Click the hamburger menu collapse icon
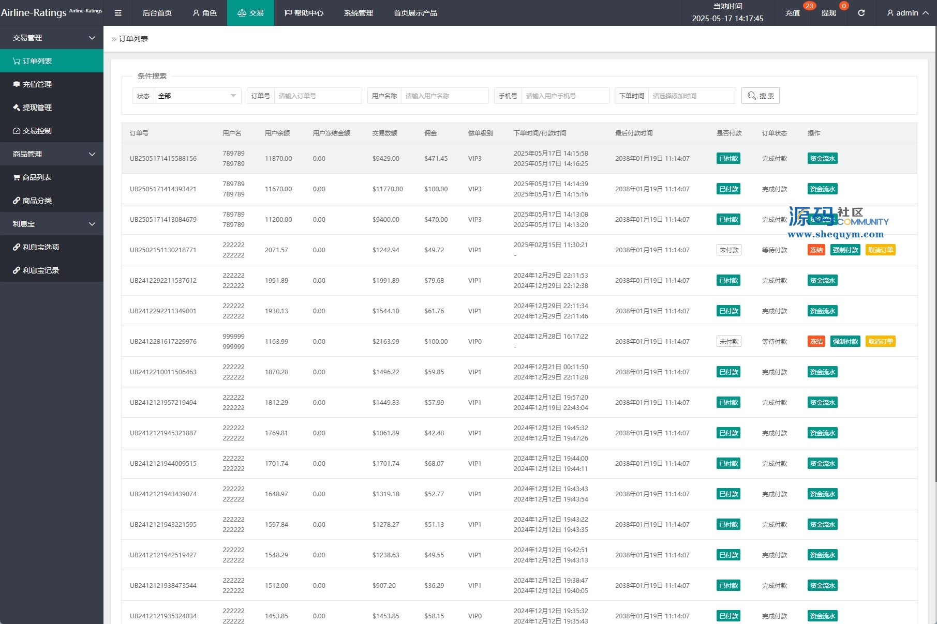This screenshot has width=937, height=624. [x=118, y=13]
